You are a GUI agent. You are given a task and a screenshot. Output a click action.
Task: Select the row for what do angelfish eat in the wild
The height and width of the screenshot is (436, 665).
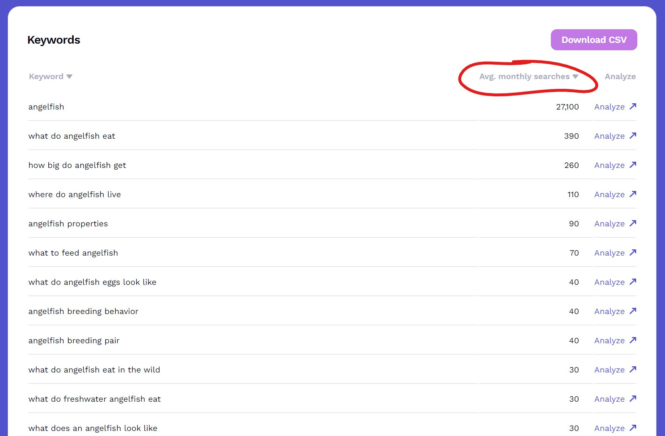(x=94, y=369)
